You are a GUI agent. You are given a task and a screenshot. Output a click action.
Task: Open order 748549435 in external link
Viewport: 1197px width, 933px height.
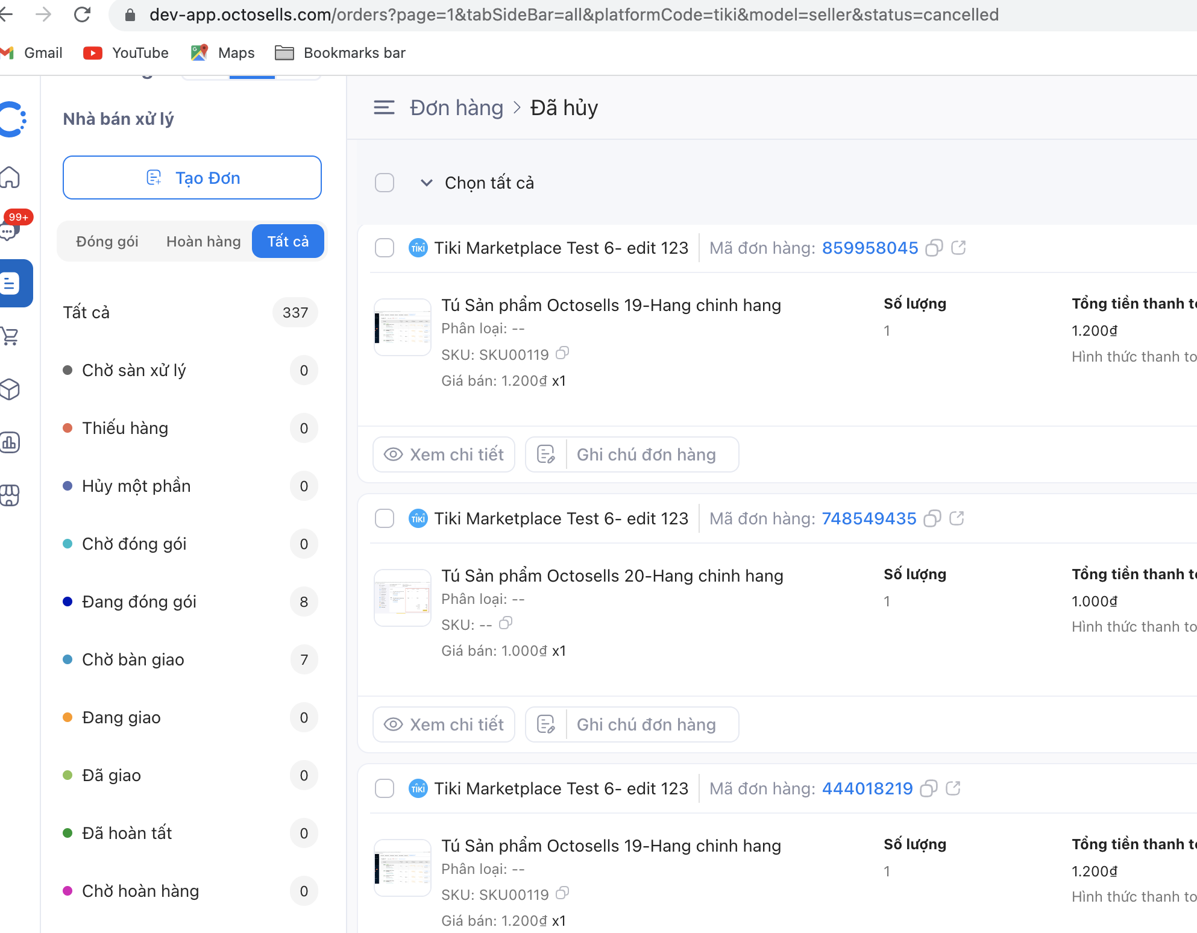tap(957, 518)
